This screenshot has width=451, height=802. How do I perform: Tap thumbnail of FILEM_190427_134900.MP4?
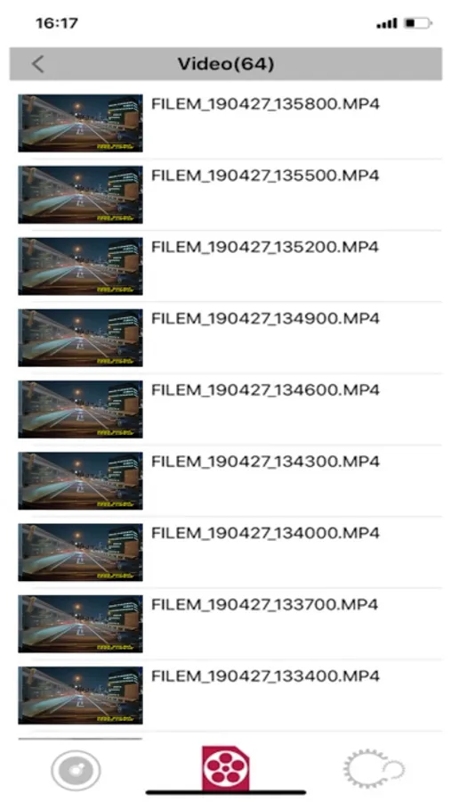(x=80, y=338)
